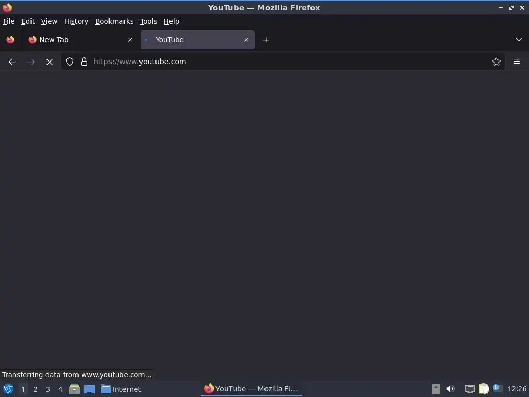Open the File menu
Screen dimensions: 529x397
coord(9,21)
